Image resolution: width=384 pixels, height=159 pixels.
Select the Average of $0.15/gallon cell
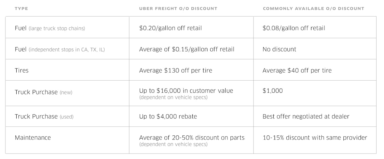[187, 49]
